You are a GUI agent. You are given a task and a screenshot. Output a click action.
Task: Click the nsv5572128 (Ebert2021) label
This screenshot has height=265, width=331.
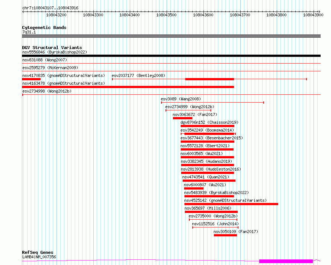click(x=205, y=146)
